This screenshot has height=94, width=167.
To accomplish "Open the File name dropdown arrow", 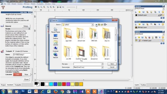I will click(x=102, y=64).
